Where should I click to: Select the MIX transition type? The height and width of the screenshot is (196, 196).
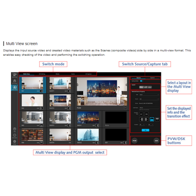coord(147,114)
